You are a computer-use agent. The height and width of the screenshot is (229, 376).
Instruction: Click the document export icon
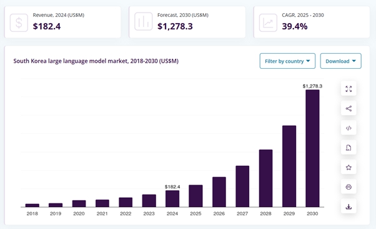[349, 148]
